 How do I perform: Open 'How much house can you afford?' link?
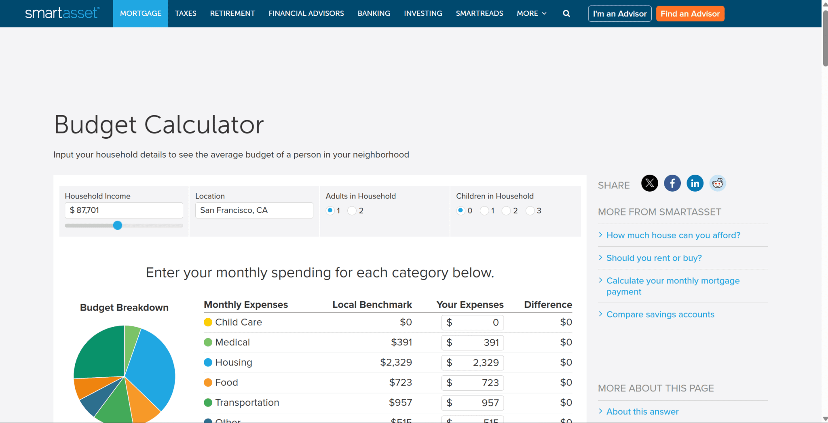pyautogui.click(x=673, y=235)
